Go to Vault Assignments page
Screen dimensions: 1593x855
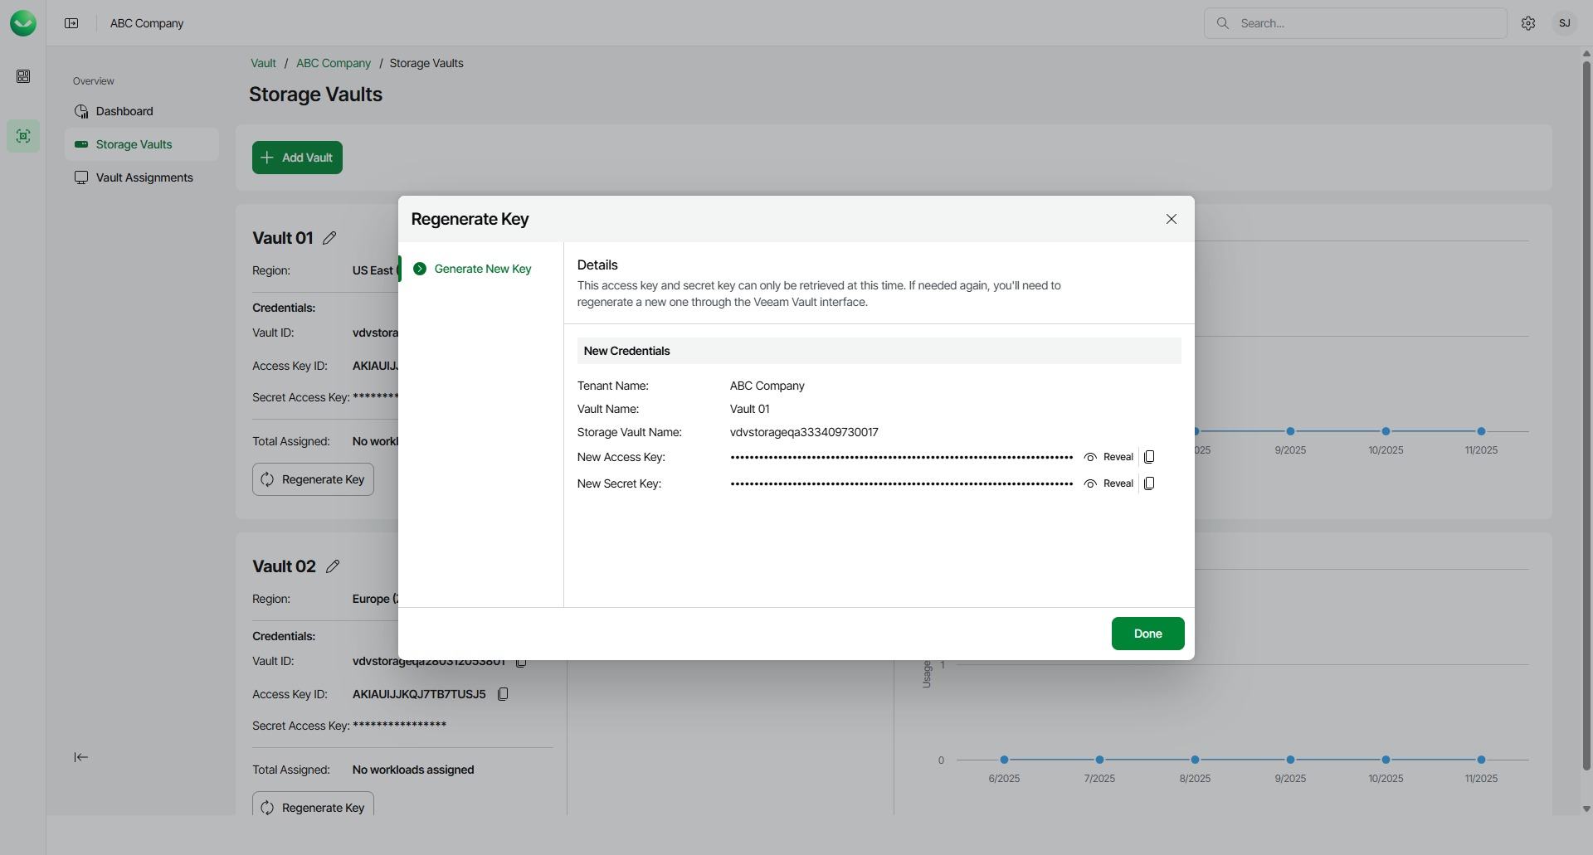[144, 177]
